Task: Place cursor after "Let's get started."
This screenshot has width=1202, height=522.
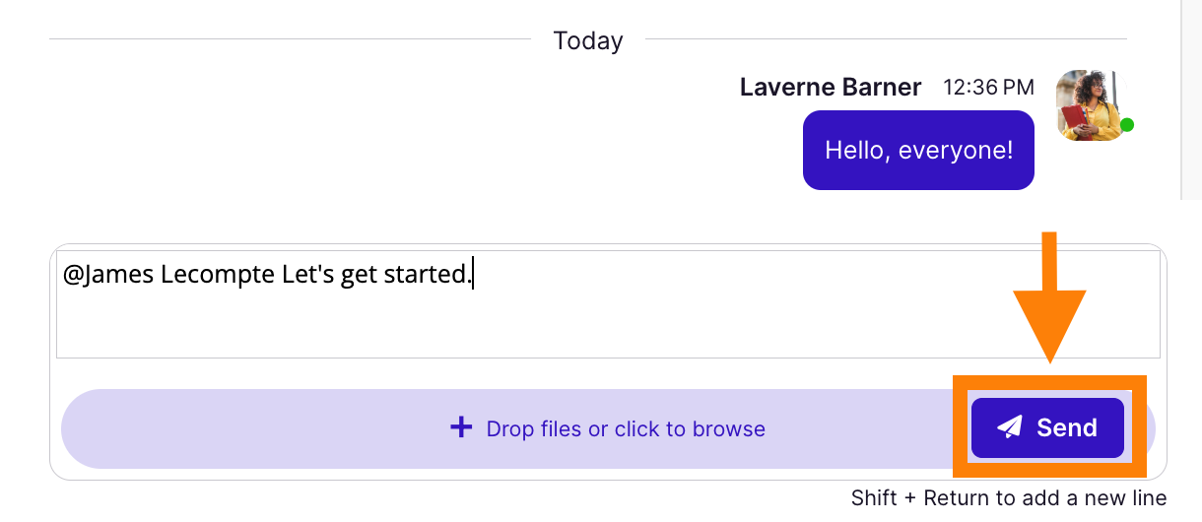Action: coord(472,274)
